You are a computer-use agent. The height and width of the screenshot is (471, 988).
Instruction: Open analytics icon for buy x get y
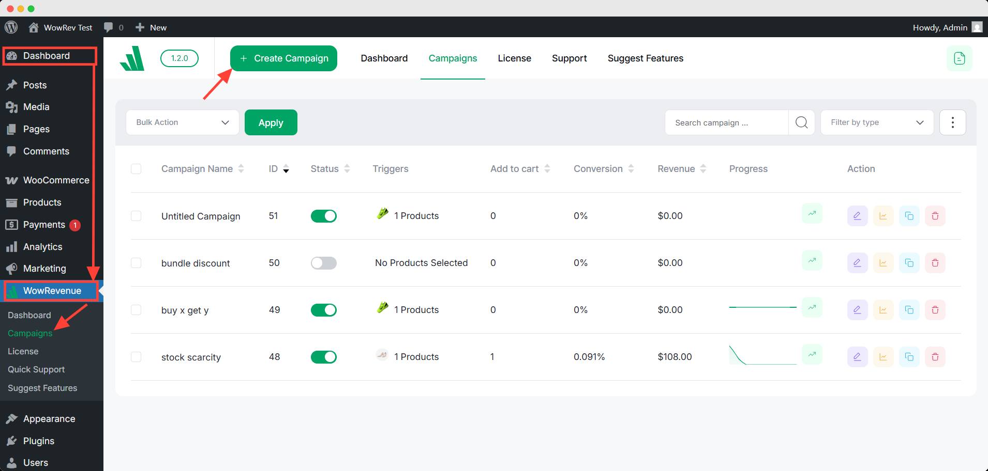[883, 310]
